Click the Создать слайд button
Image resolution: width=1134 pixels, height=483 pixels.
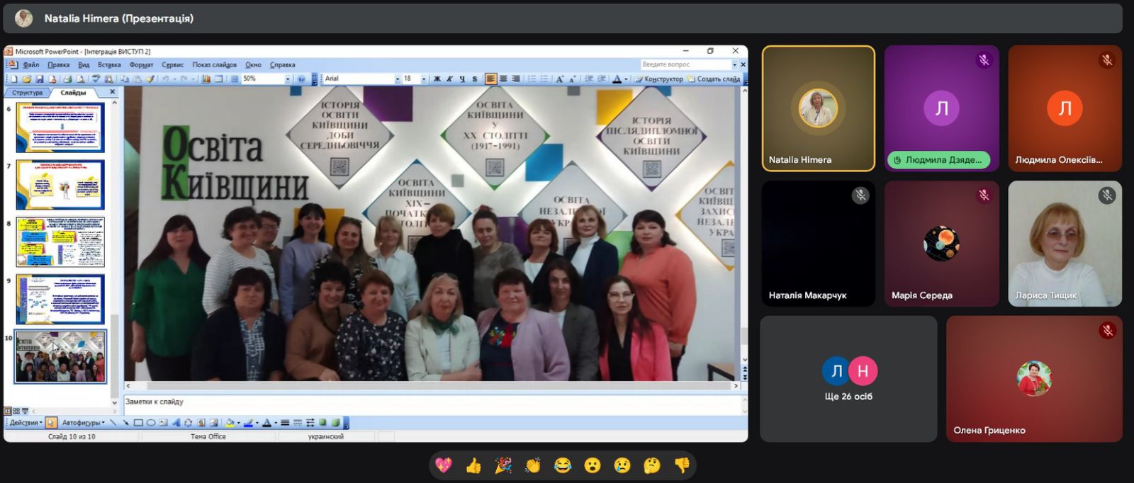coord(714,79)
